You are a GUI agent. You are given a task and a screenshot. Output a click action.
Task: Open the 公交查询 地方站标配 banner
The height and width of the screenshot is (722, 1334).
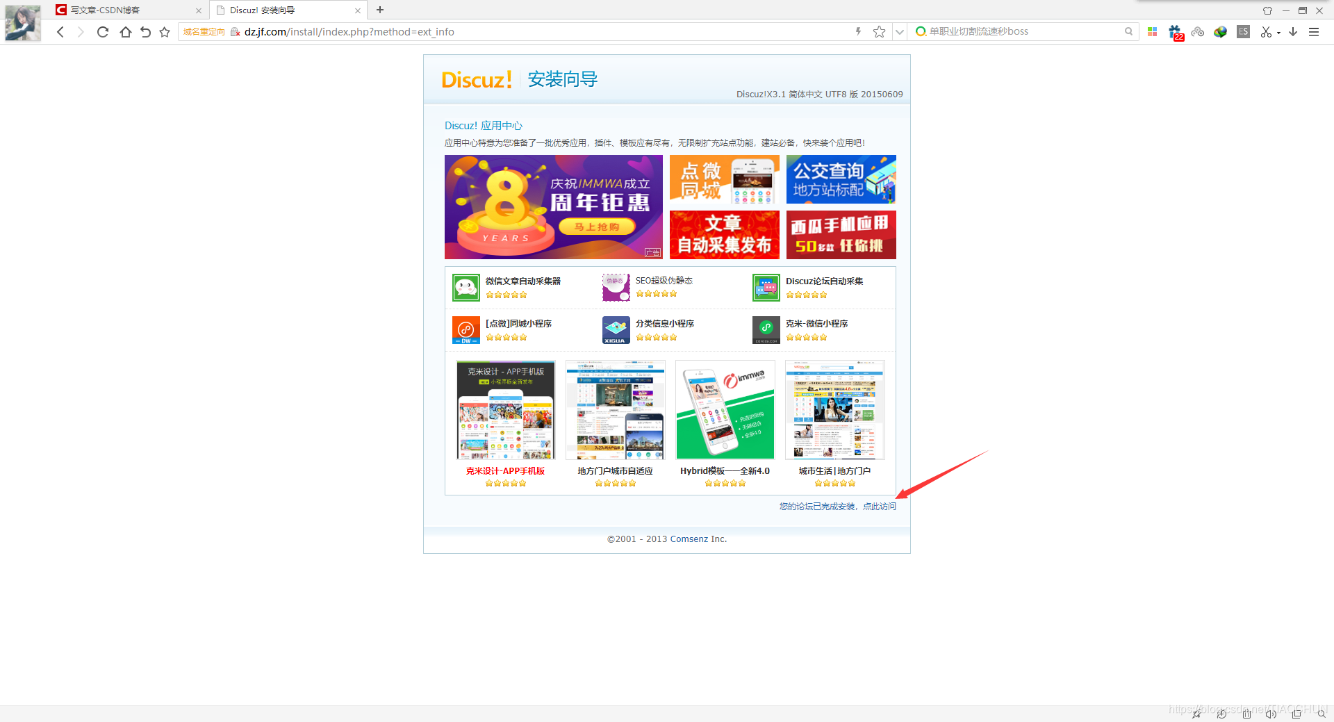click(x=841, y=179)
